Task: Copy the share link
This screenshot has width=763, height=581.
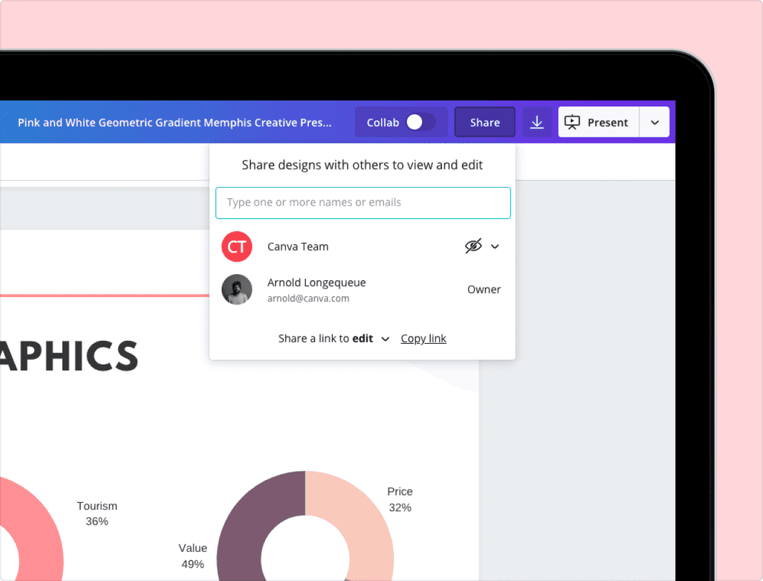Action: pos(423,338)
